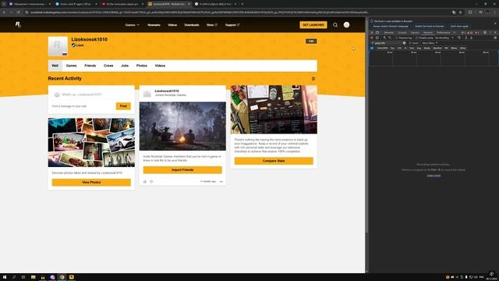Click the View Photos button

coord(91,182)
